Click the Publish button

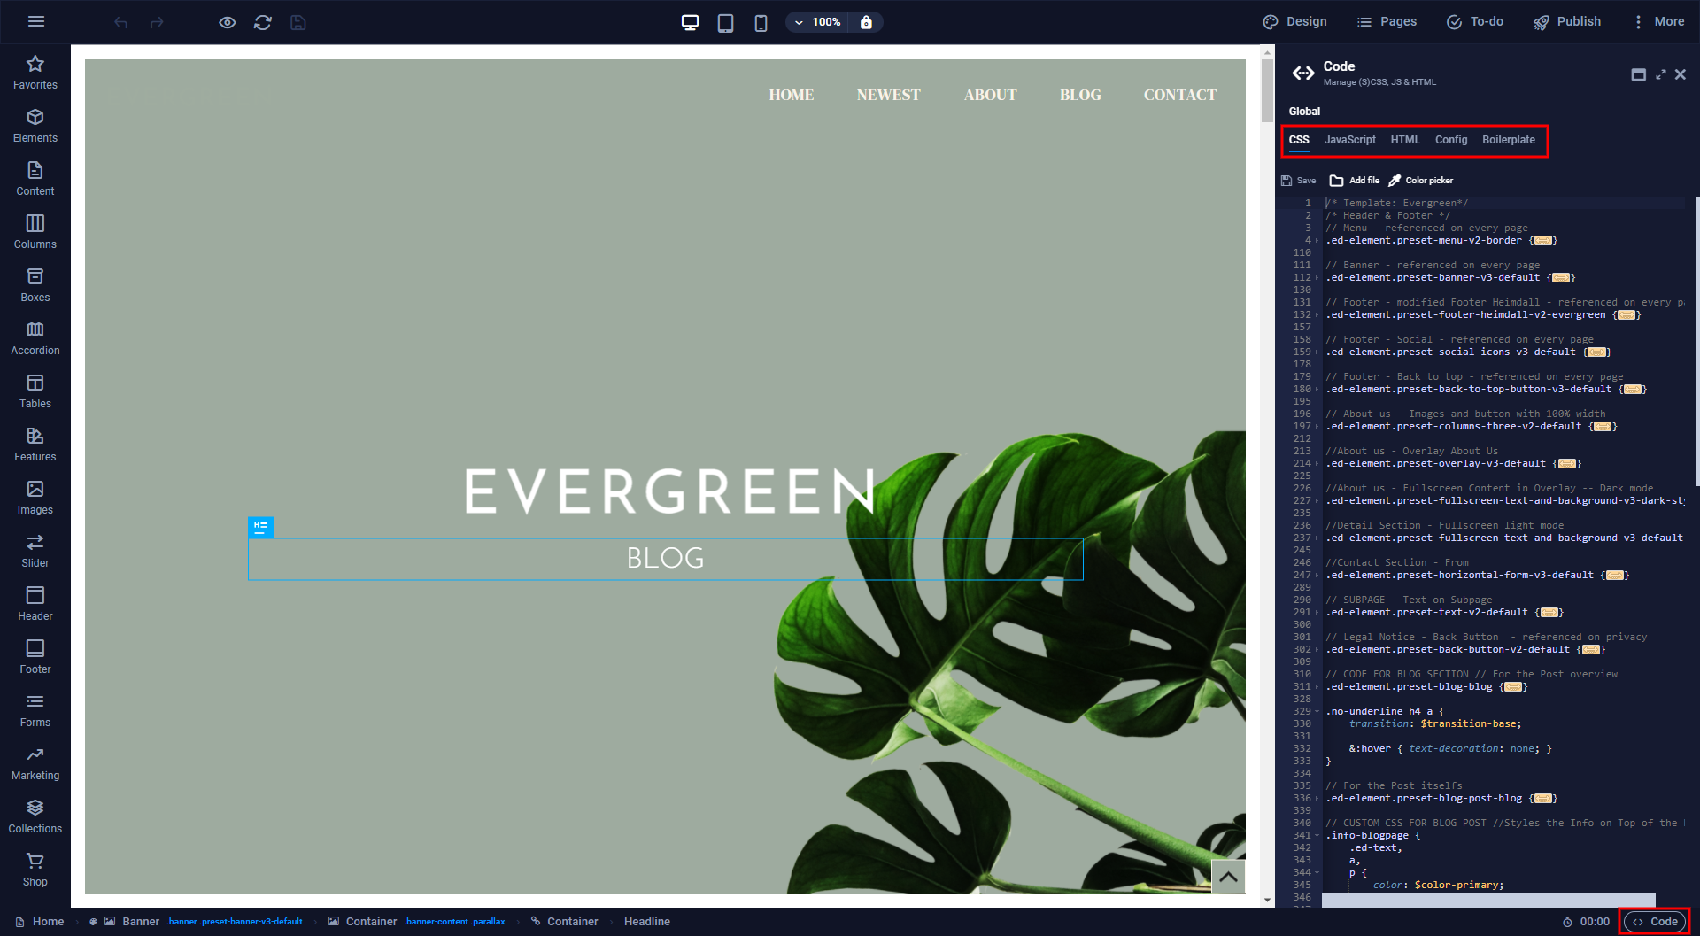coord(1567,22)
